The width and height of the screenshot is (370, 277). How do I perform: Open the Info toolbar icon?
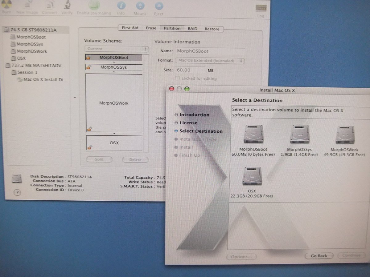coord(121,6)
